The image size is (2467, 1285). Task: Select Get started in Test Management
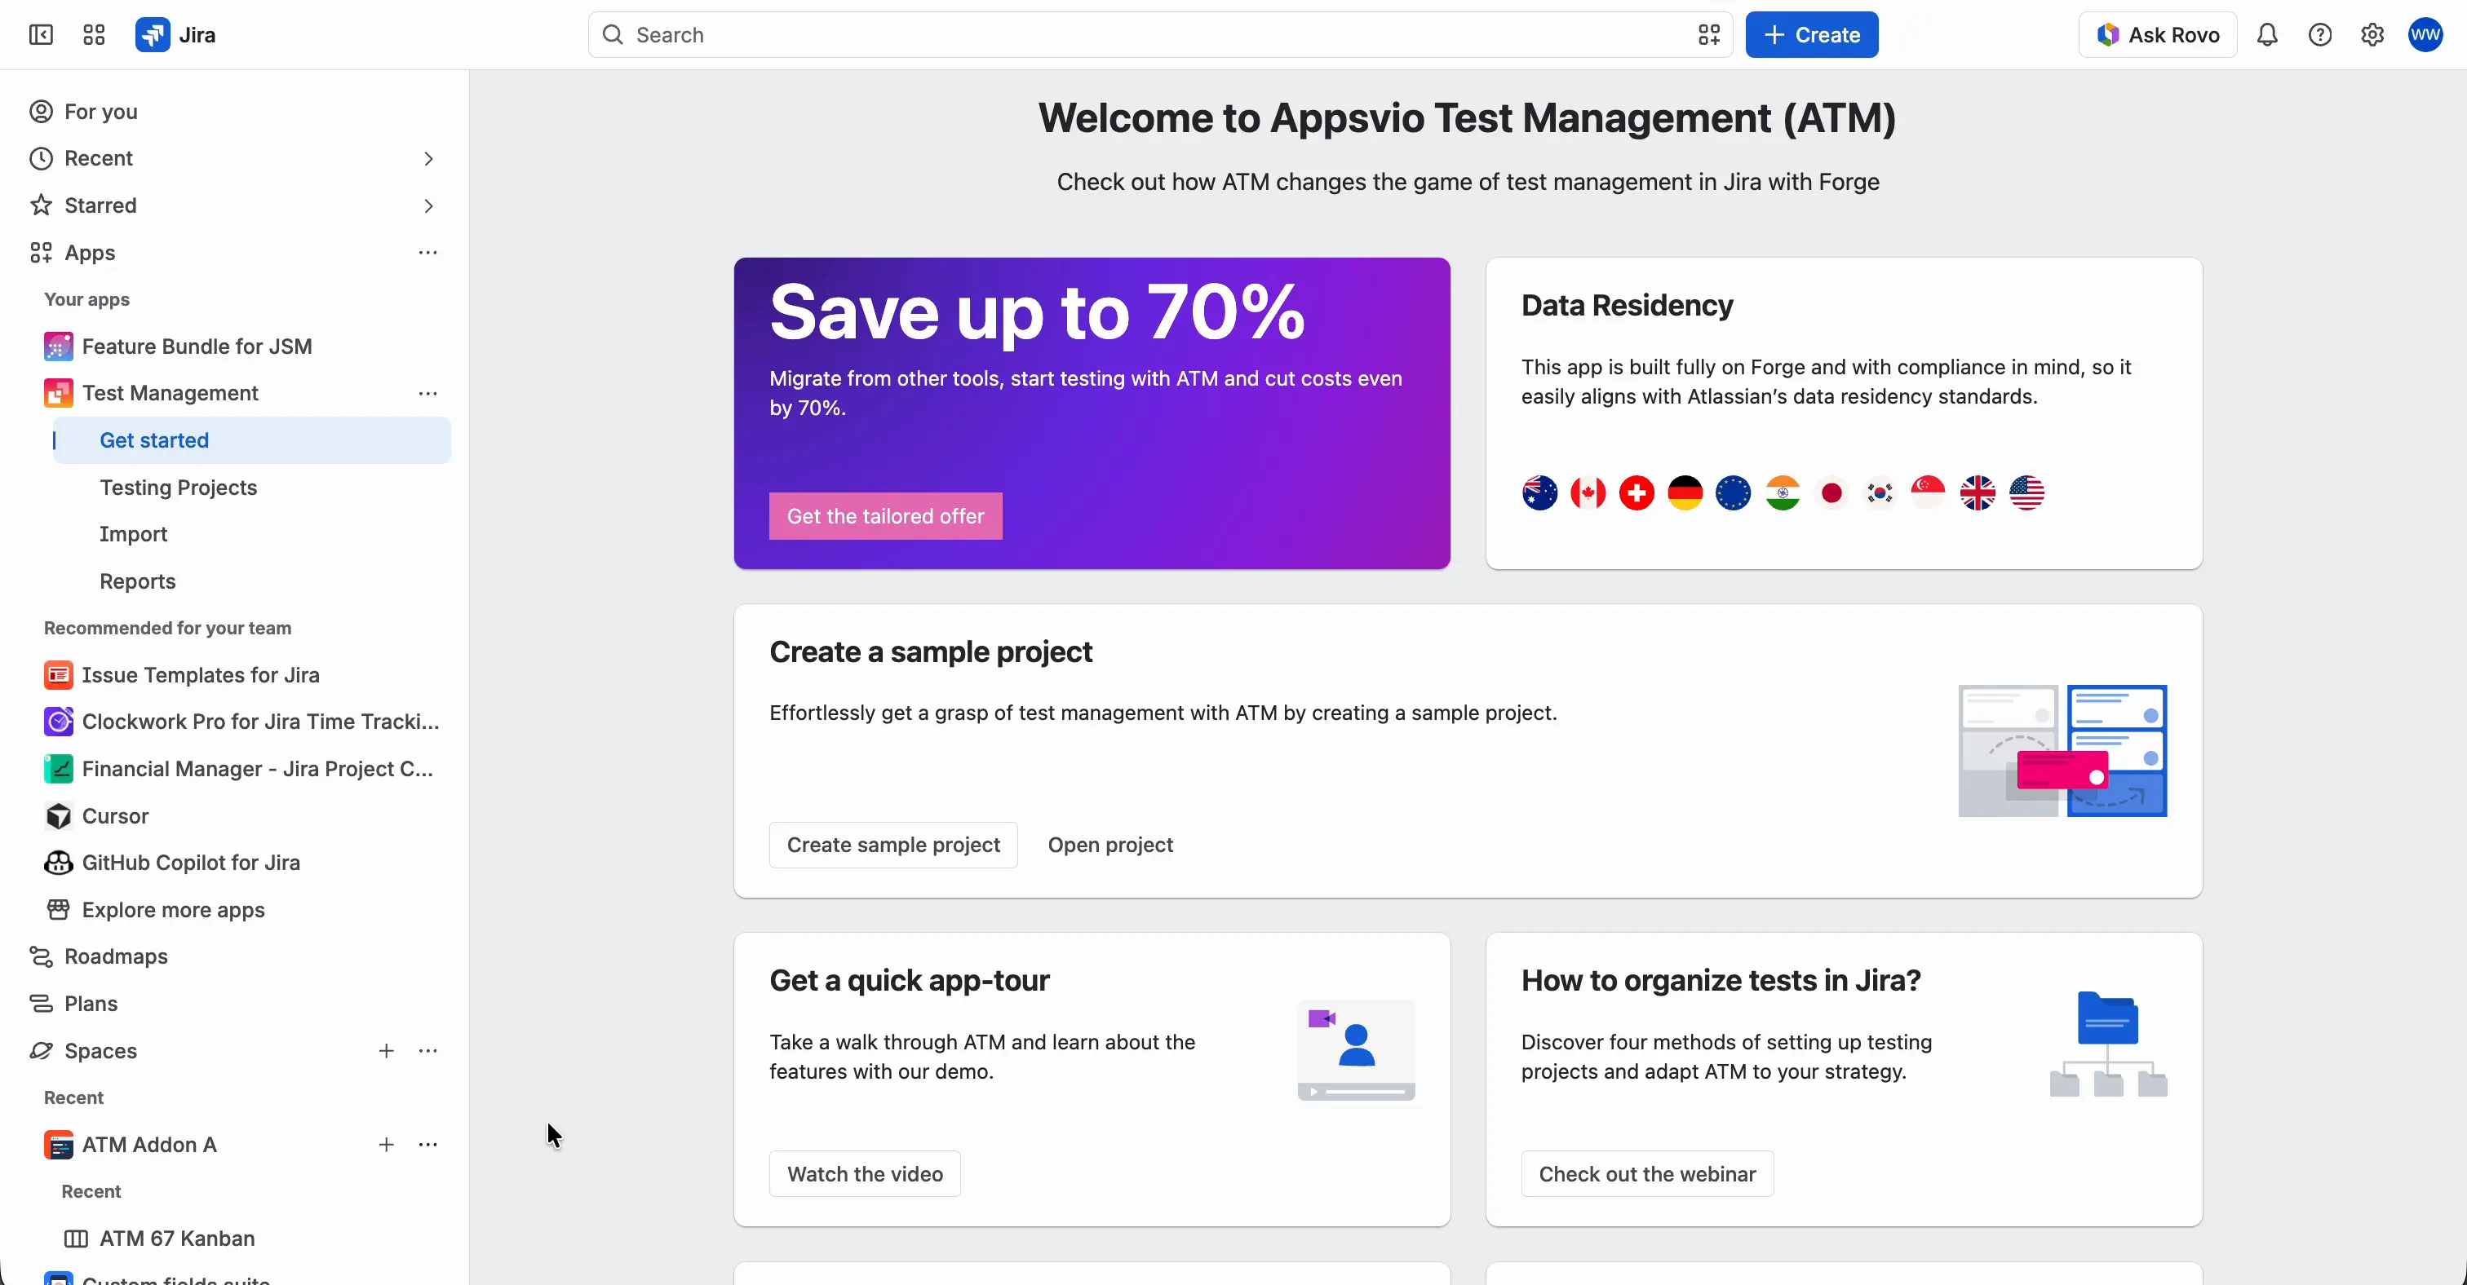point(252,440)
